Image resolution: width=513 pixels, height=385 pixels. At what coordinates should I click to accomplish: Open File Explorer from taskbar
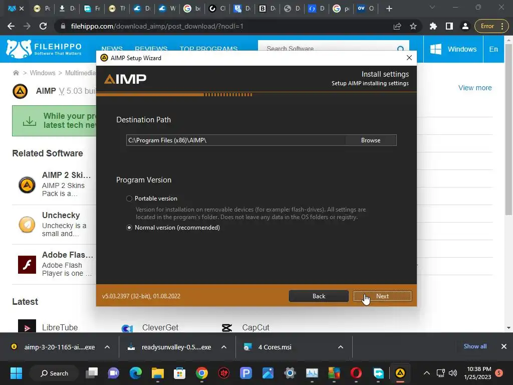(x=157, y=373)
